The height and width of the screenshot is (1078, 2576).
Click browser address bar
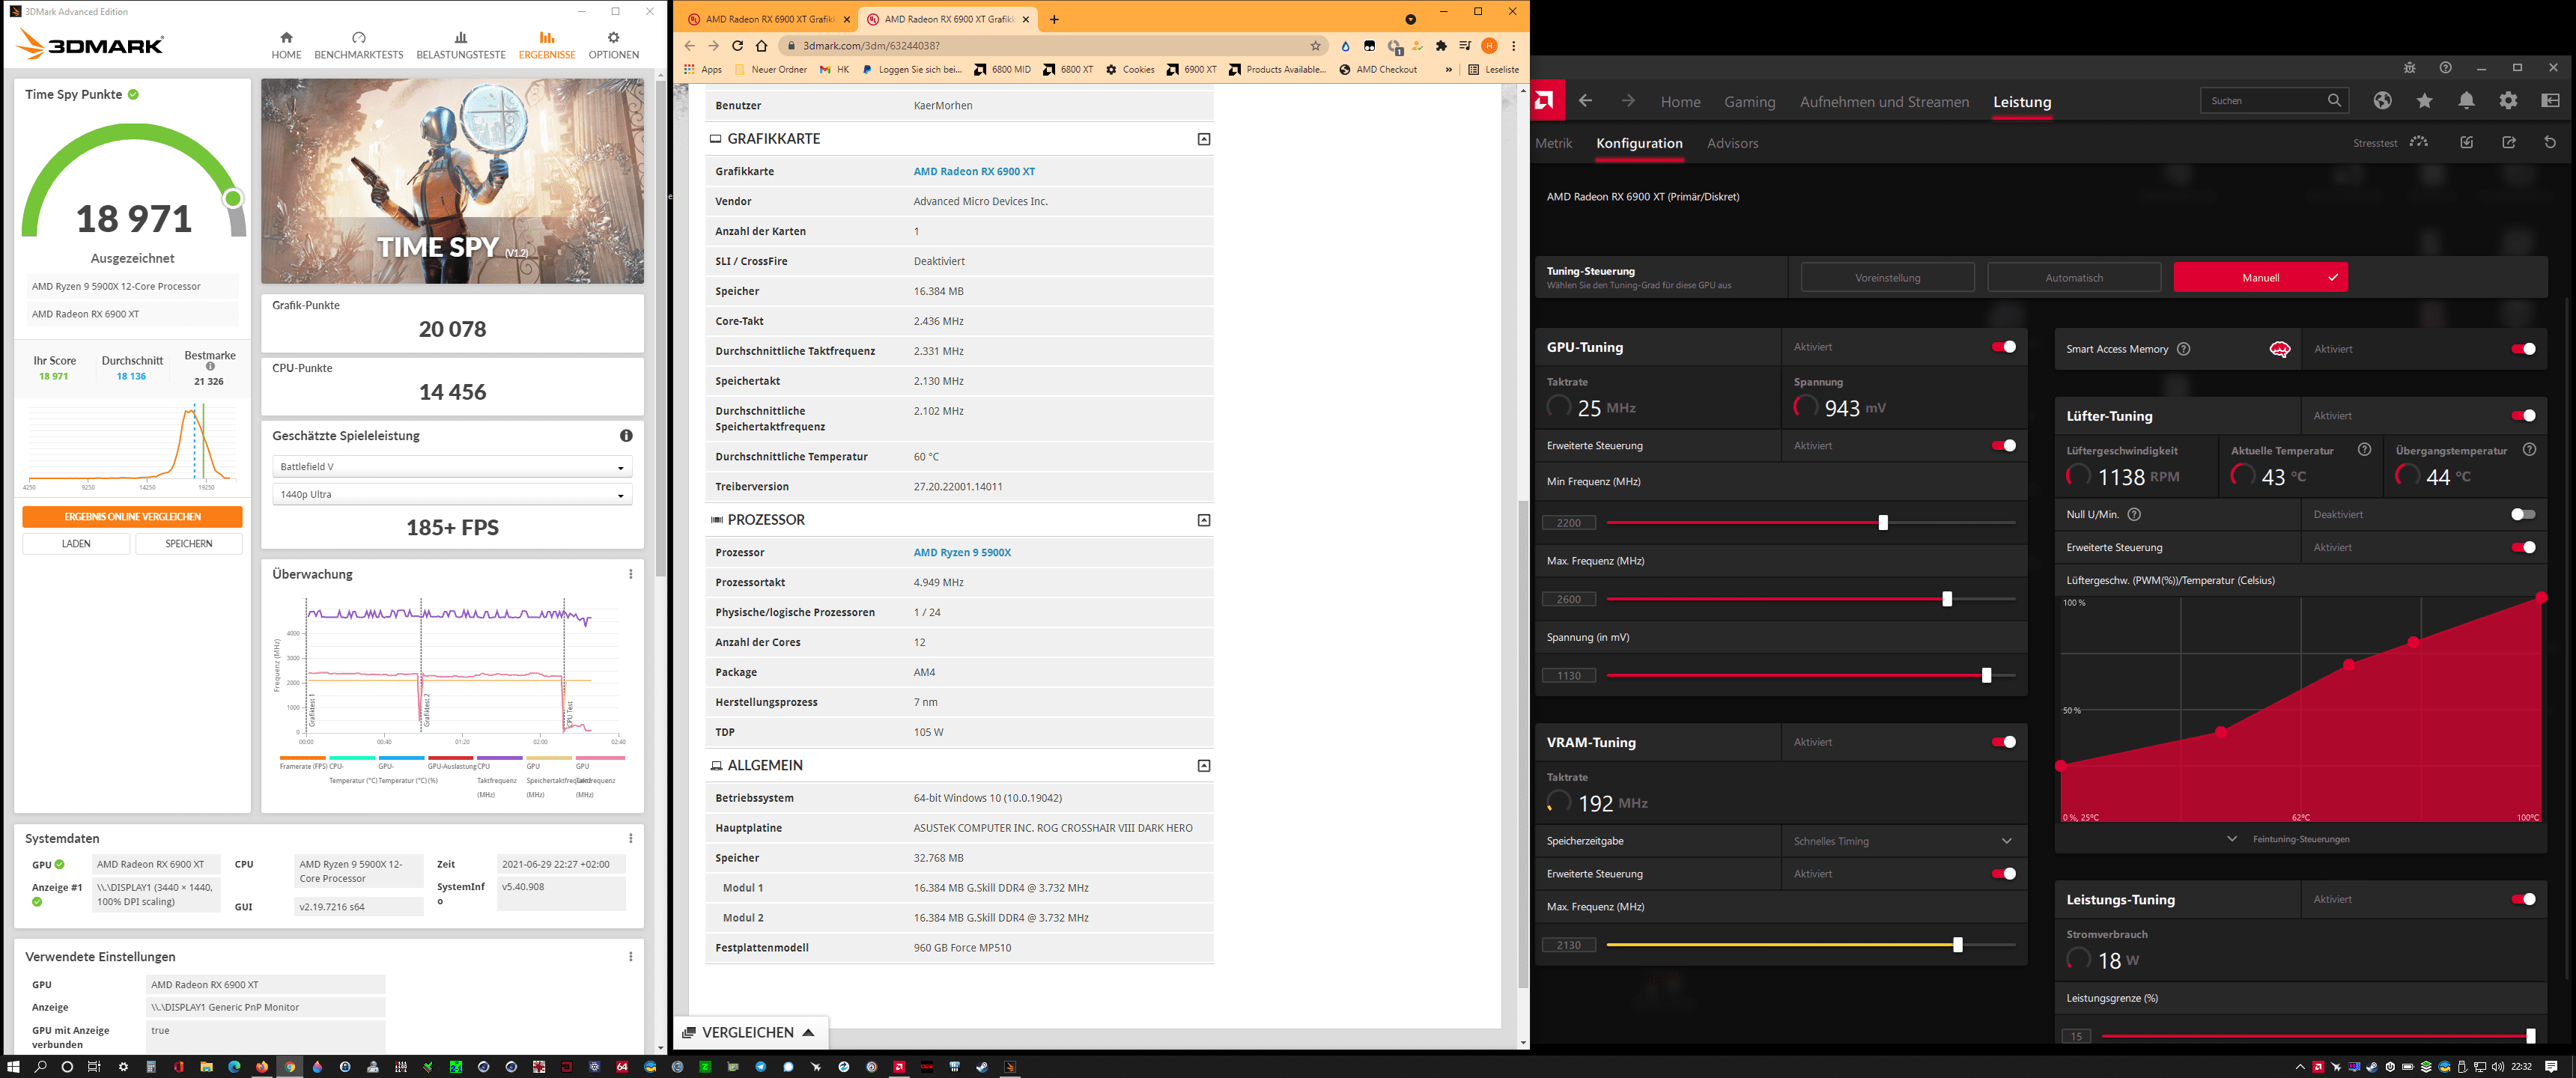click(x=1052, y=45)
